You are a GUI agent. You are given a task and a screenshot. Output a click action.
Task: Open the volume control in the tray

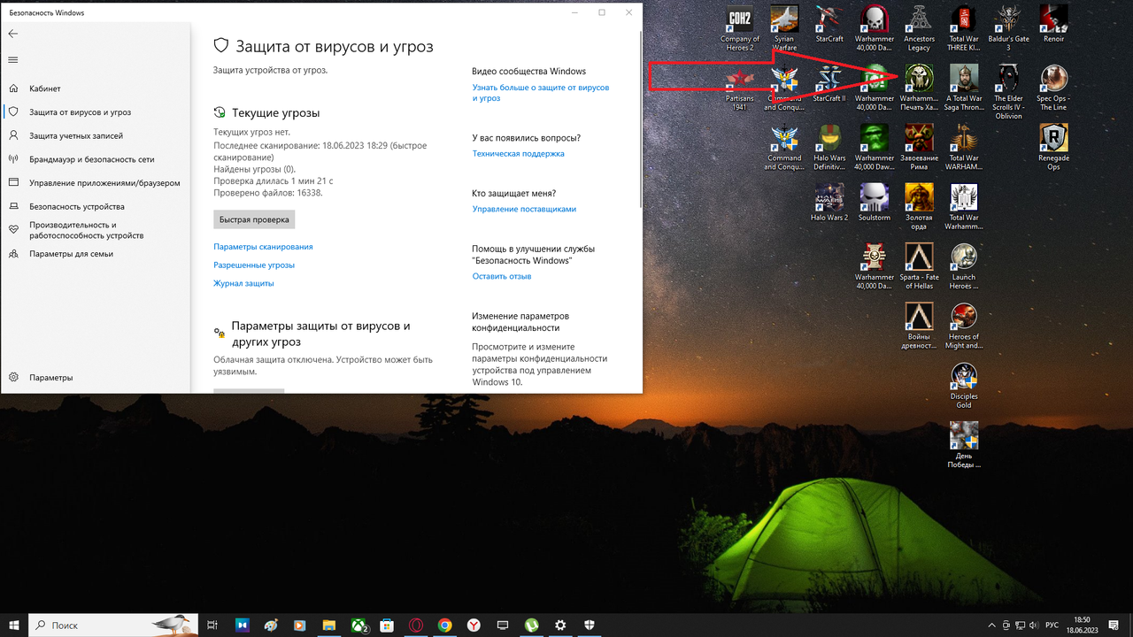pos(1033,625)
